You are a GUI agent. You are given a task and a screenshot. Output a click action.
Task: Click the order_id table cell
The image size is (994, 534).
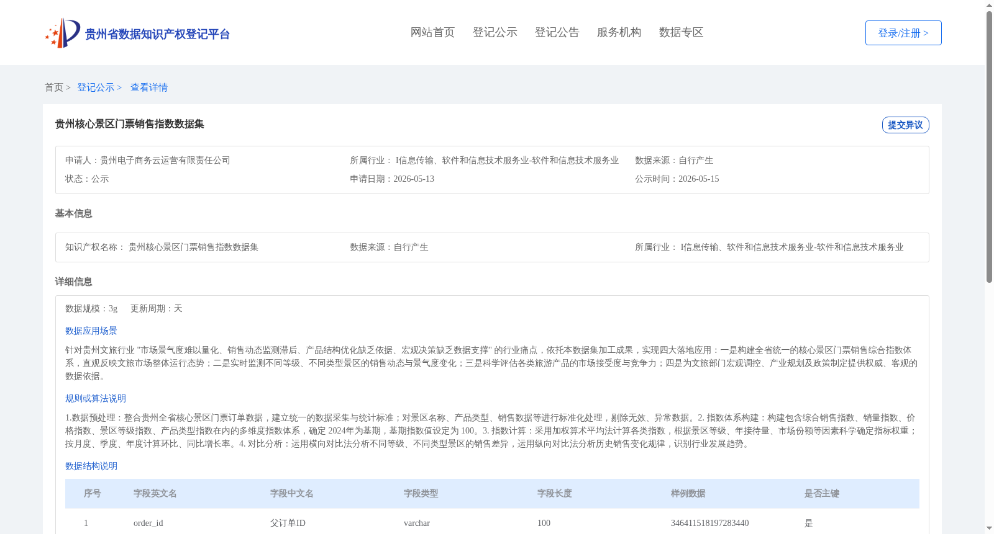click(x=148, y=523)
